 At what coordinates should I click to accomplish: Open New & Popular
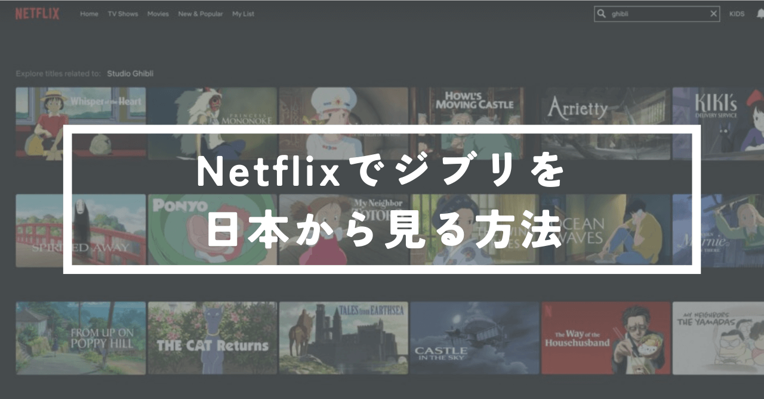(x=201, y=14)
